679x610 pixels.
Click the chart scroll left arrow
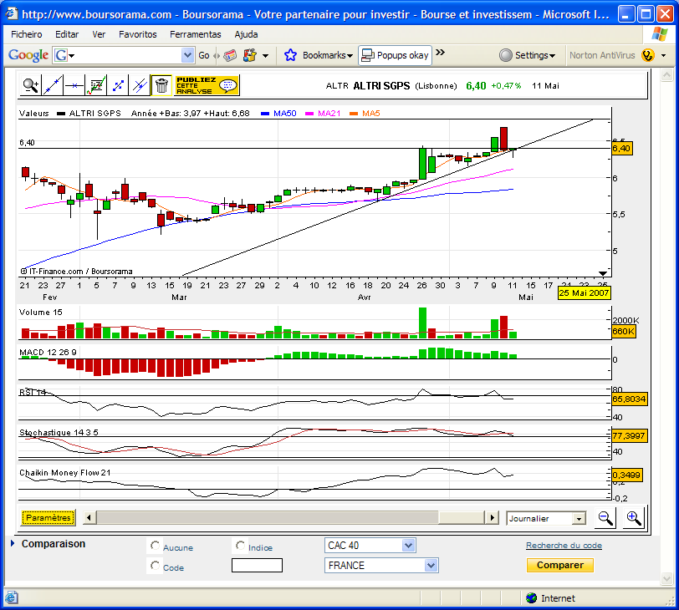tap(89, 517)
